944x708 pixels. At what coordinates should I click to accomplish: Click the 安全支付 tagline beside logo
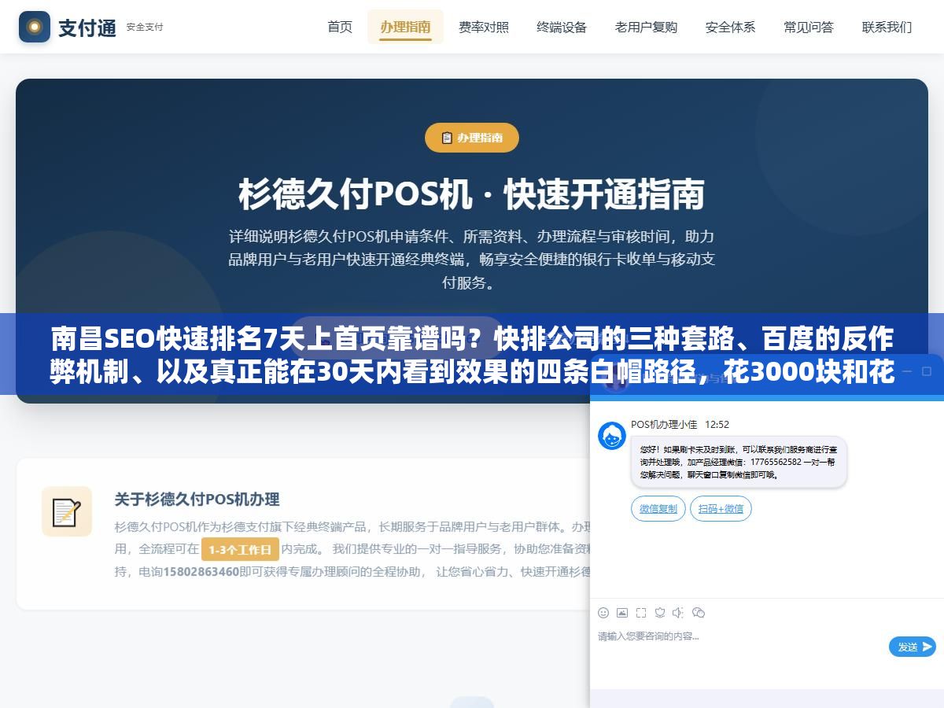(145, 27)
